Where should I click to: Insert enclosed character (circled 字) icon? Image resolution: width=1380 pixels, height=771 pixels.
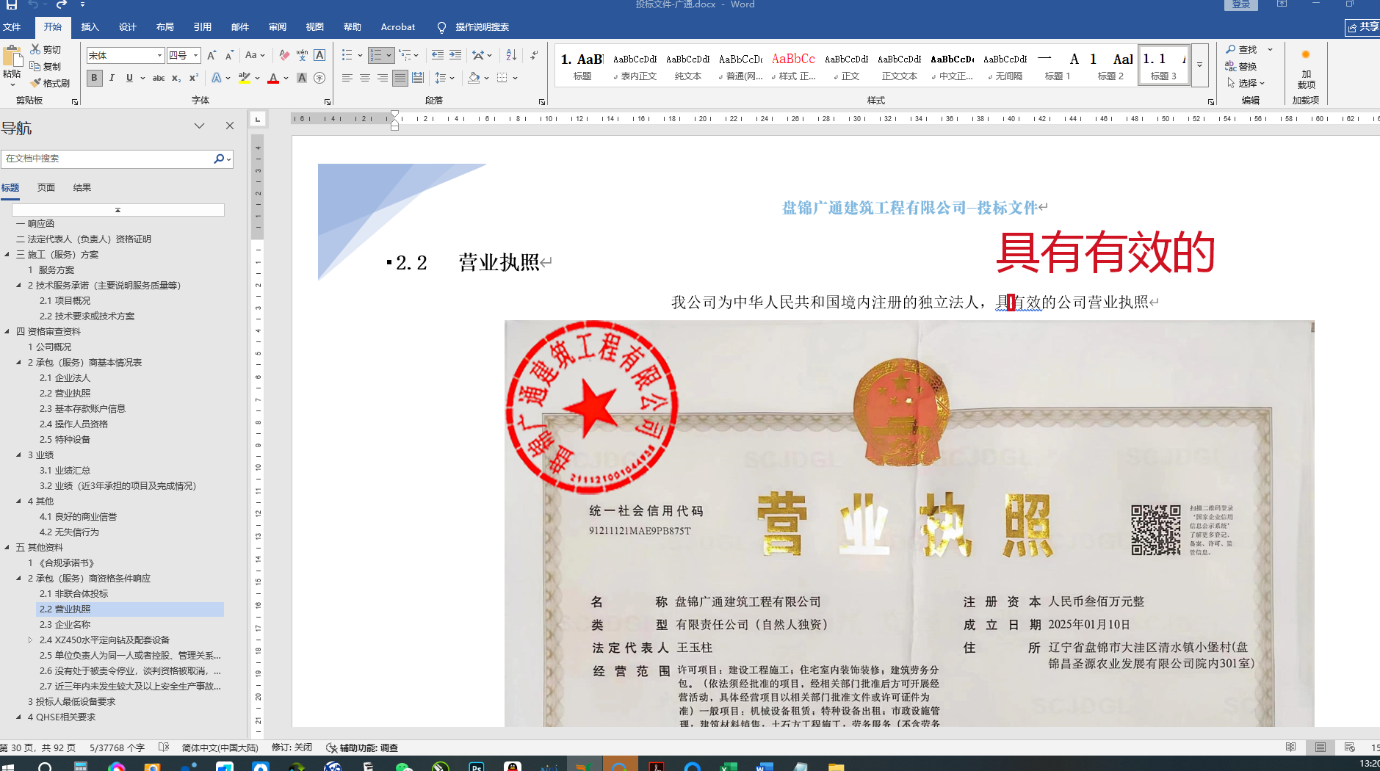click(x=319, y=78)
